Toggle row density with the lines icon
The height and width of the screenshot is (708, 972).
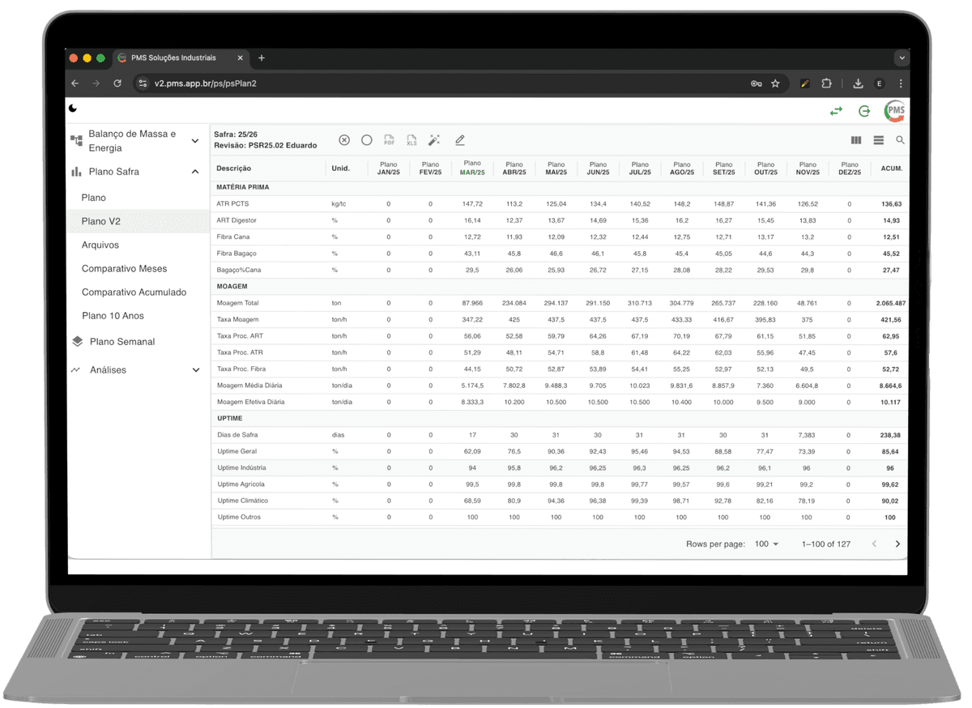tap(878, 140)
